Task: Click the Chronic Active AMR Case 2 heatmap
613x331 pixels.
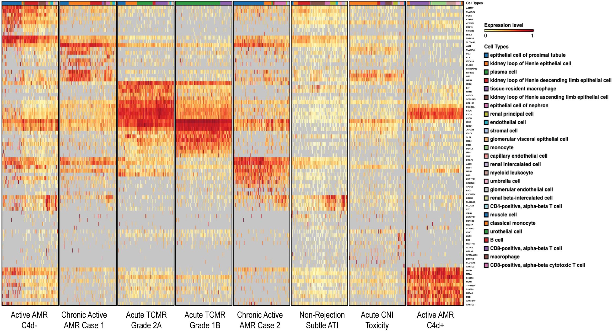Action: (262, 155)
